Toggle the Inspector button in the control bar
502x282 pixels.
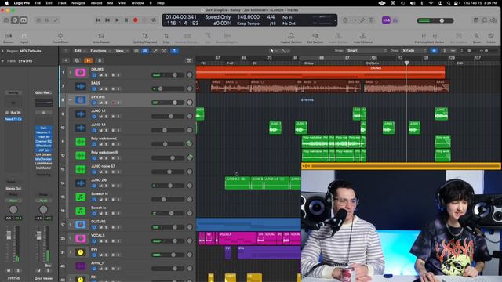[15, 20]
